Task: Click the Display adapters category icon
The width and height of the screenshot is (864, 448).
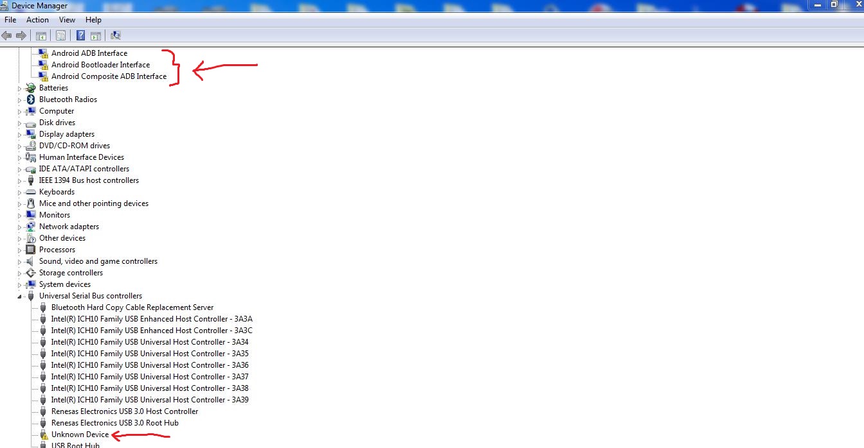Action: [x=30, y=134]
